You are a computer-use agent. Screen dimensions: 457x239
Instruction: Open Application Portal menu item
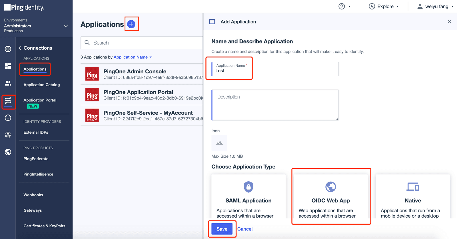[x=40, y=100]
